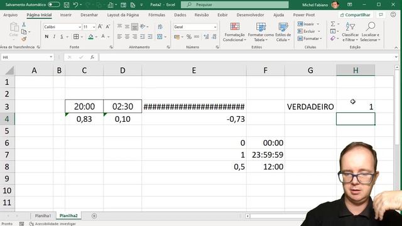Open the Revisão tab
The image size is (402, 226).
coord(202,15)
